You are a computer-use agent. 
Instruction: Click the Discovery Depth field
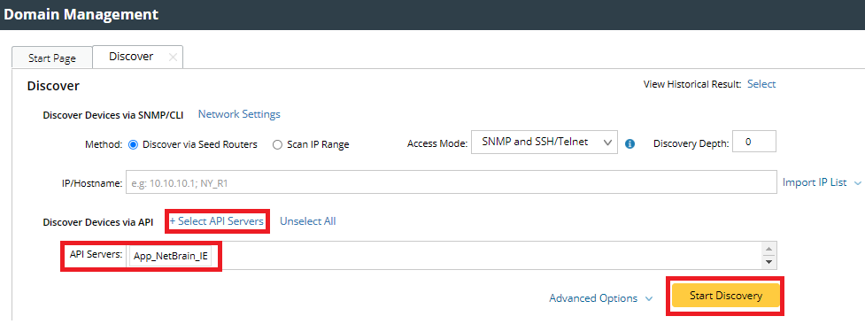click(754, 142)
